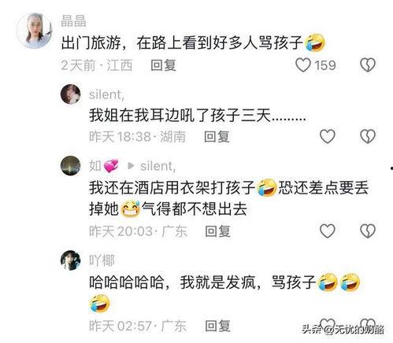Image resolution: width=393 pixels, height=343 pixels.
Task: Dislike silent's 湖南 comment
Action: [x=368, y=136]
